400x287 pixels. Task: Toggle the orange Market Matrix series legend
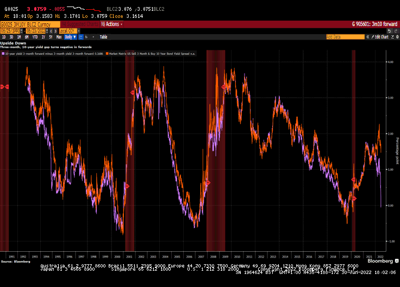click(151, 54)
